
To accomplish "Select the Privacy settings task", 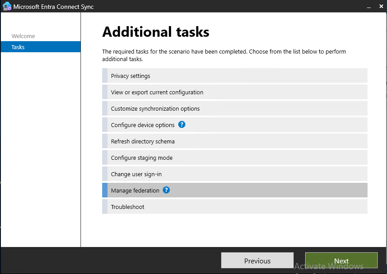I will [130, 76].
